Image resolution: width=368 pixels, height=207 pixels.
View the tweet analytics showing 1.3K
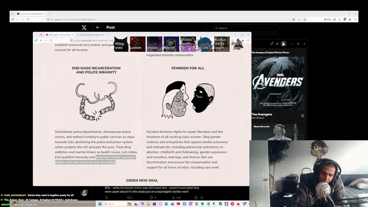point(176,198)
